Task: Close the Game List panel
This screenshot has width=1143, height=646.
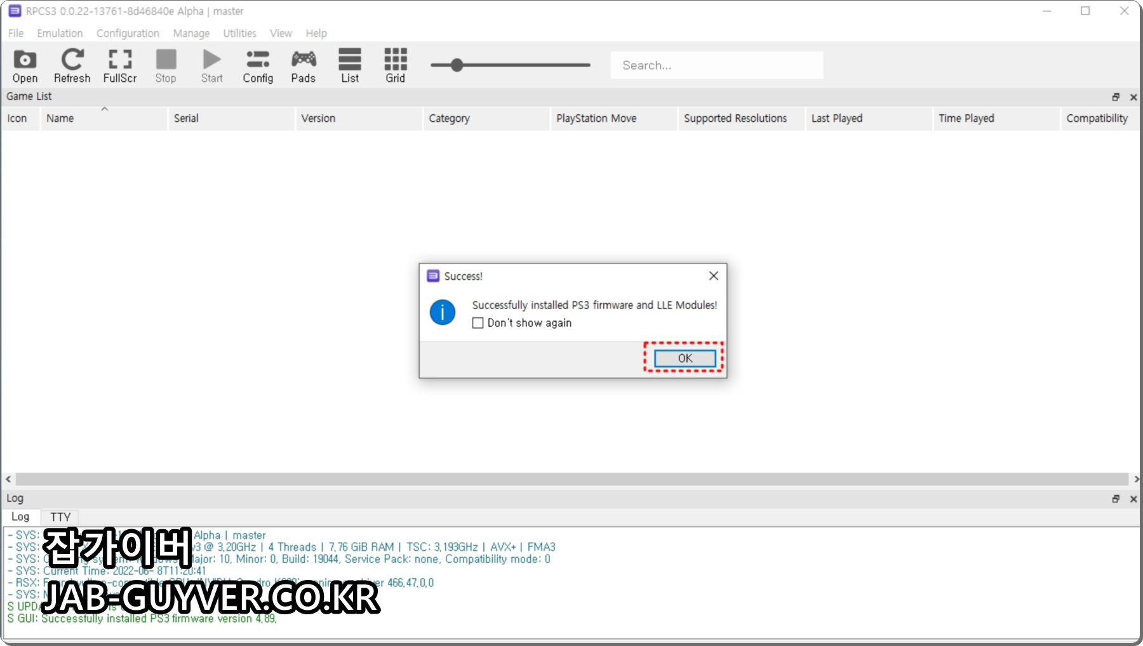Action: pyautogui.click(x=1133, y=97)
